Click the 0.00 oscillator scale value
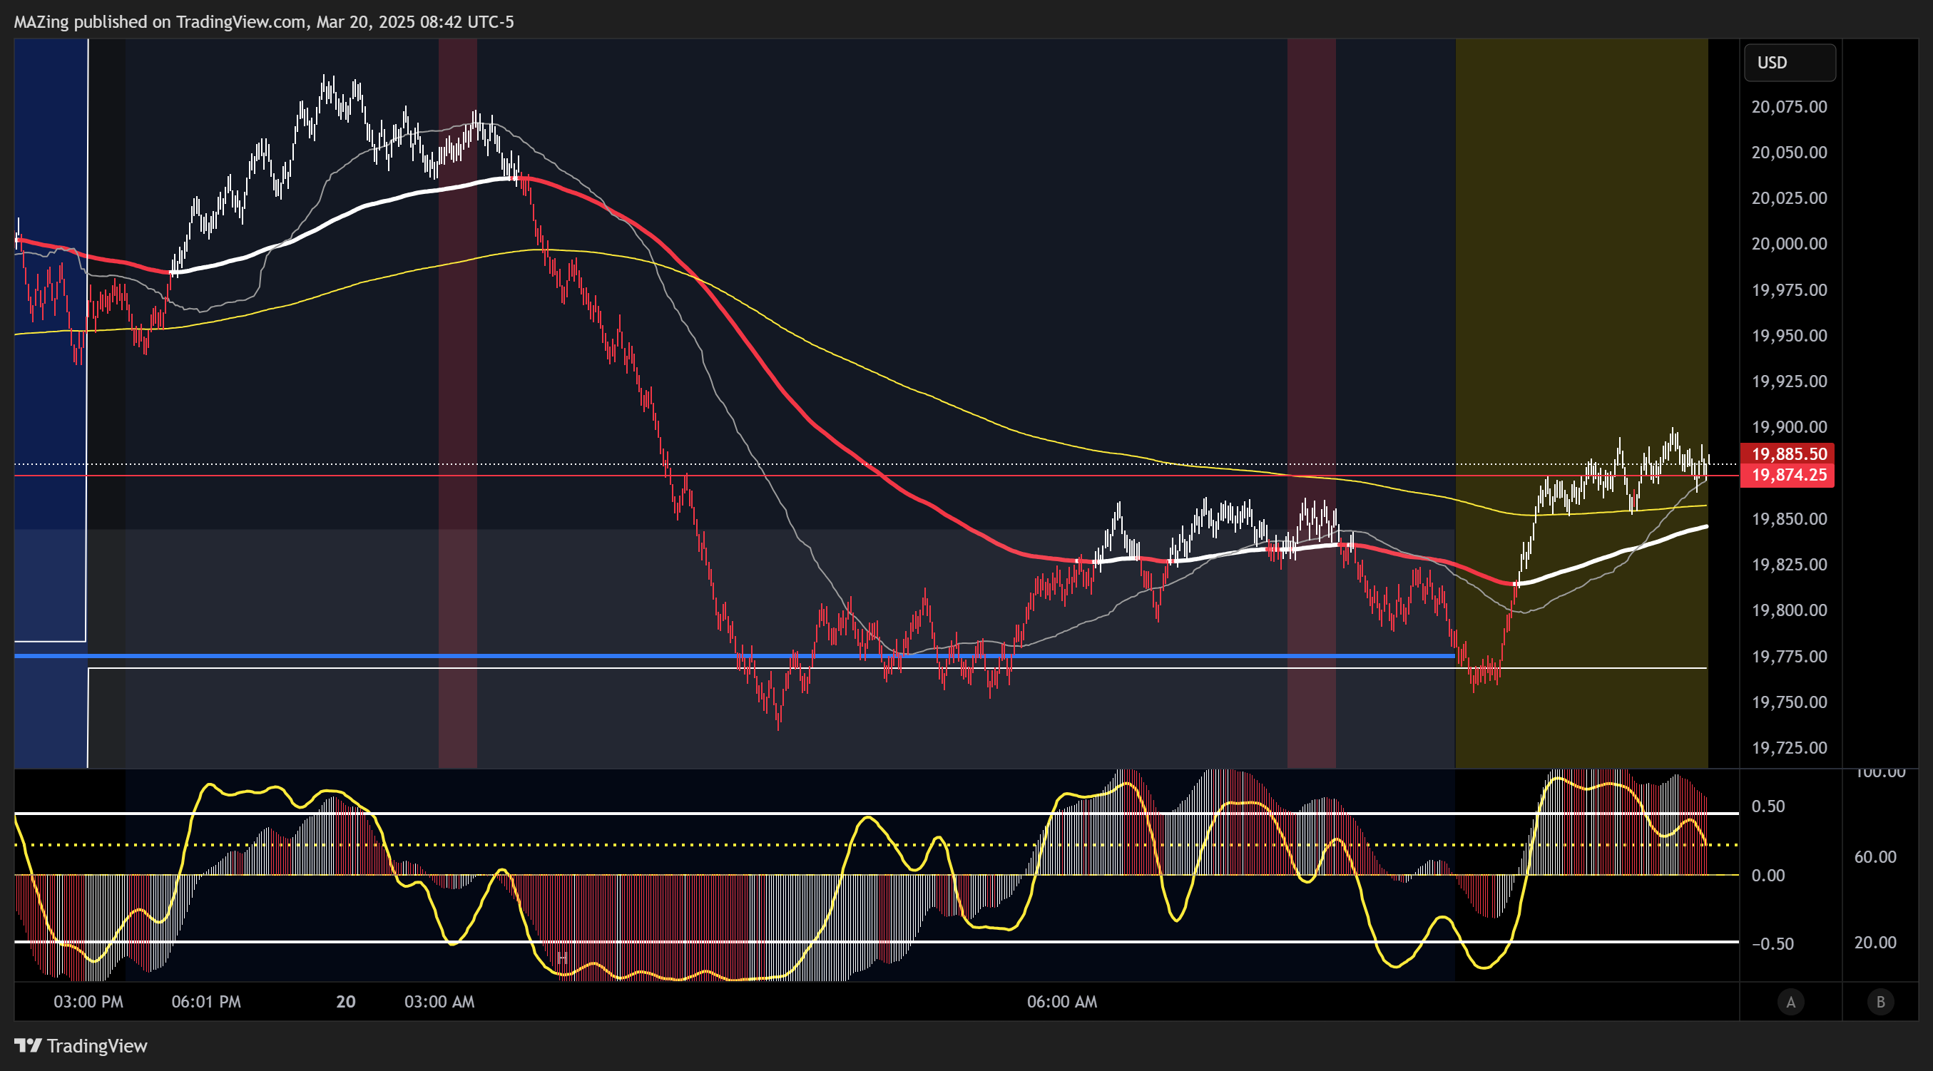 coord(1768,876)
